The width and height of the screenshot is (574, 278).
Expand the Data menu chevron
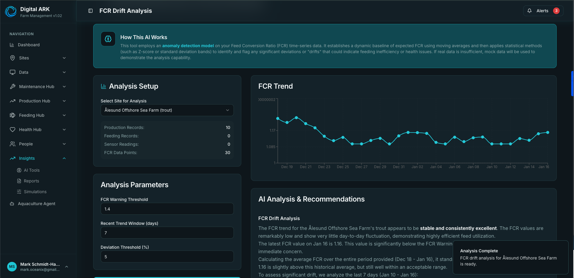click(x=64, y=72)
